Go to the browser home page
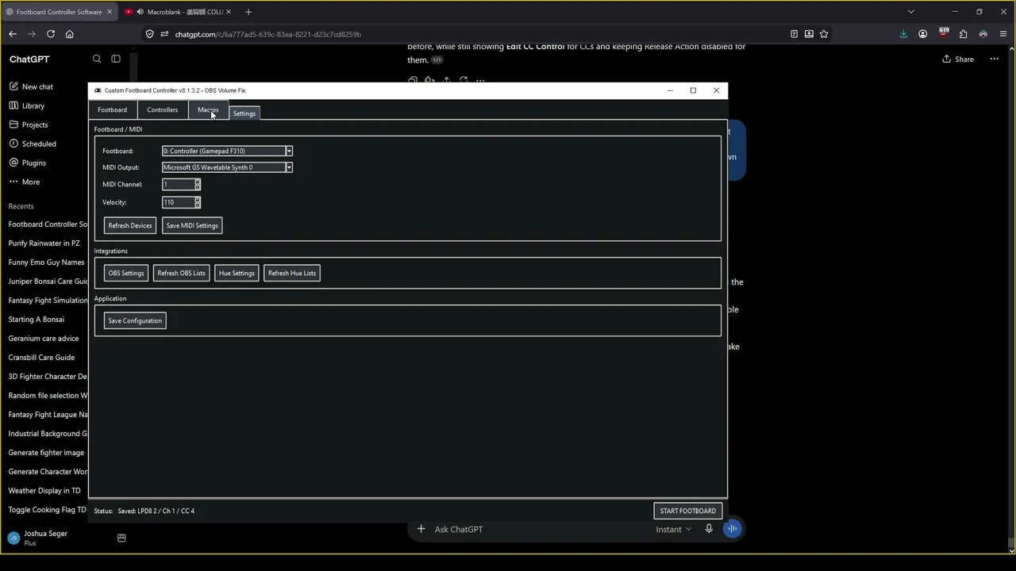This screenshot has height=571, width=1016. [70, 34]
